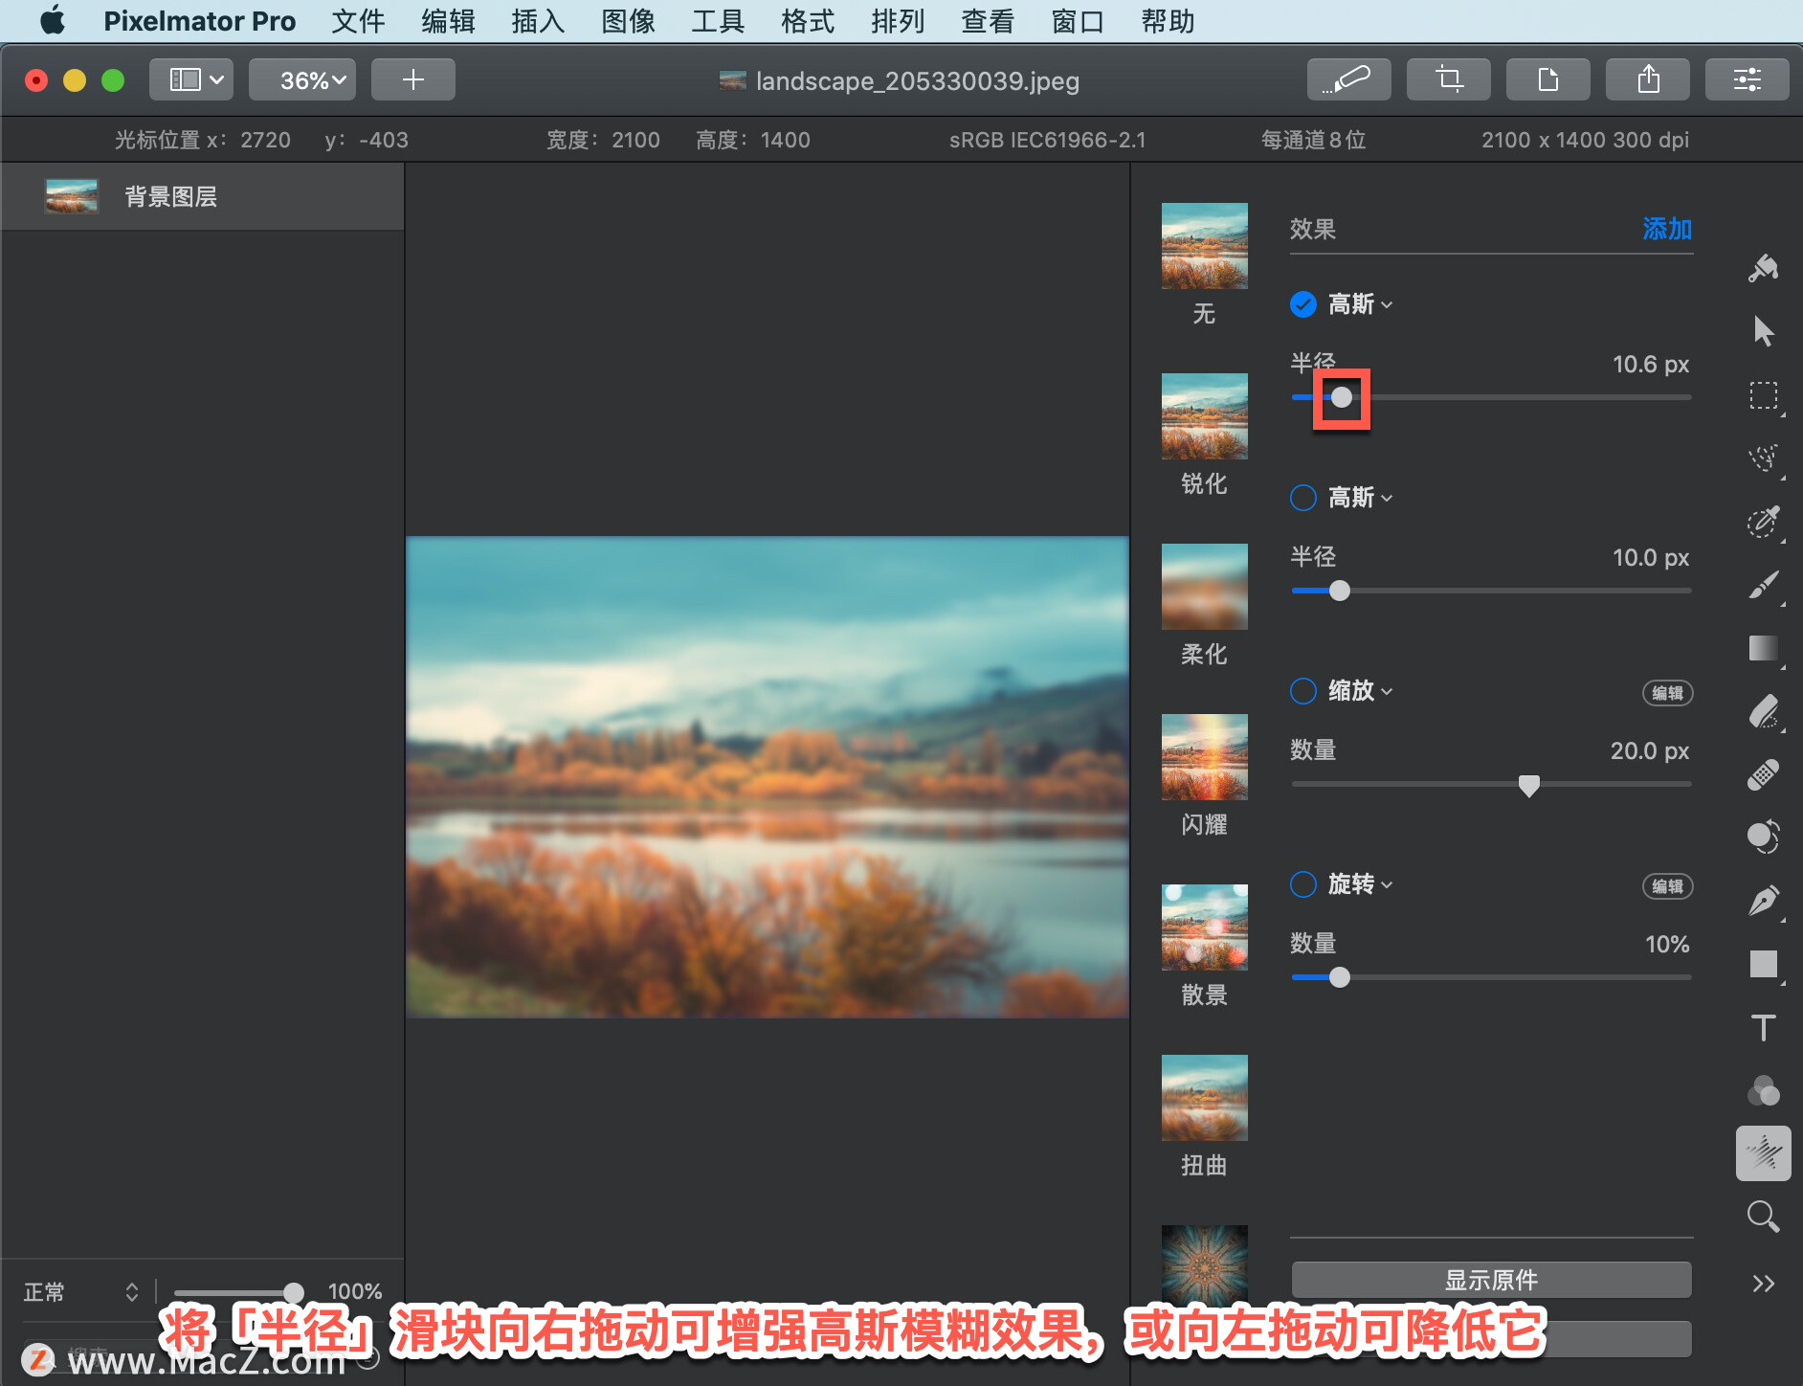This screenshot has width=1803, height=1386.
Task: Enable the second 高斯 effect checkbox
Action: [x=1303, y=498]
